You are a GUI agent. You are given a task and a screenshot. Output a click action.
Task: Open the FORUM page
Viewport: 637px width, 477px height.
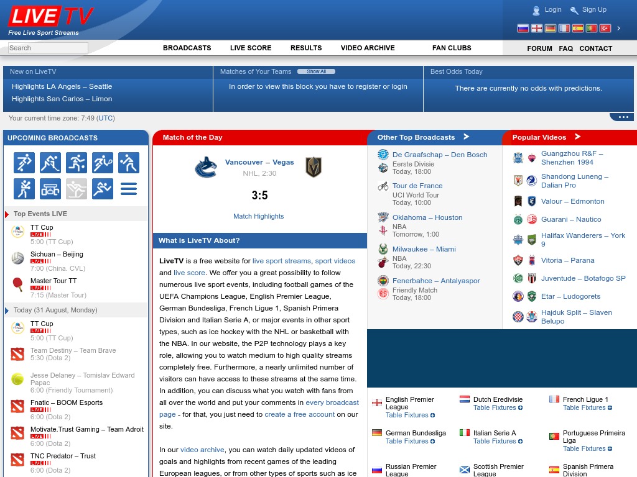[x=539, y=48]
